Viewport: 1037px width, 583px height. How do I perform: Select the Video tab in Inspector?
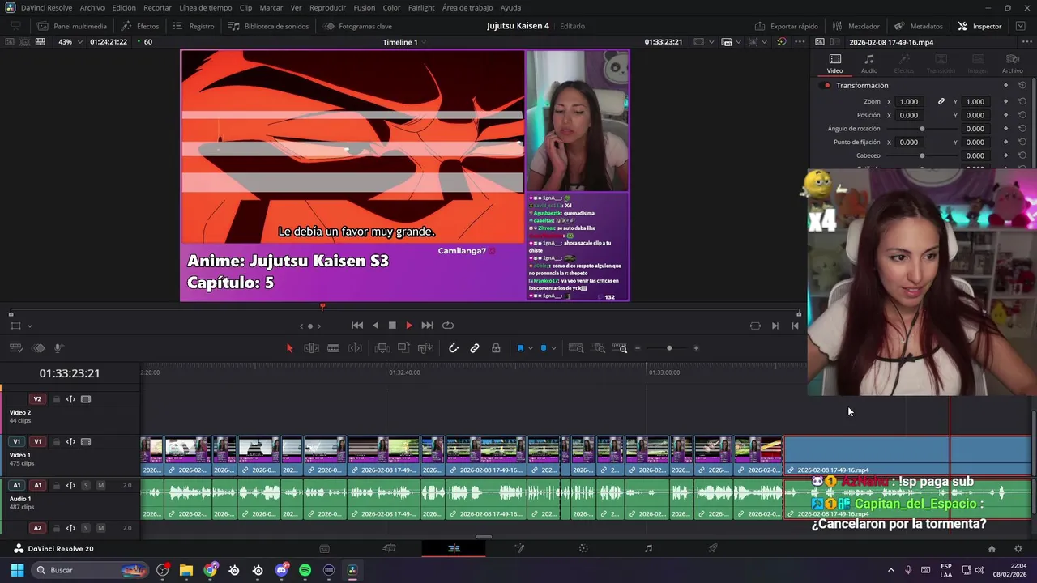click(834, 64)
